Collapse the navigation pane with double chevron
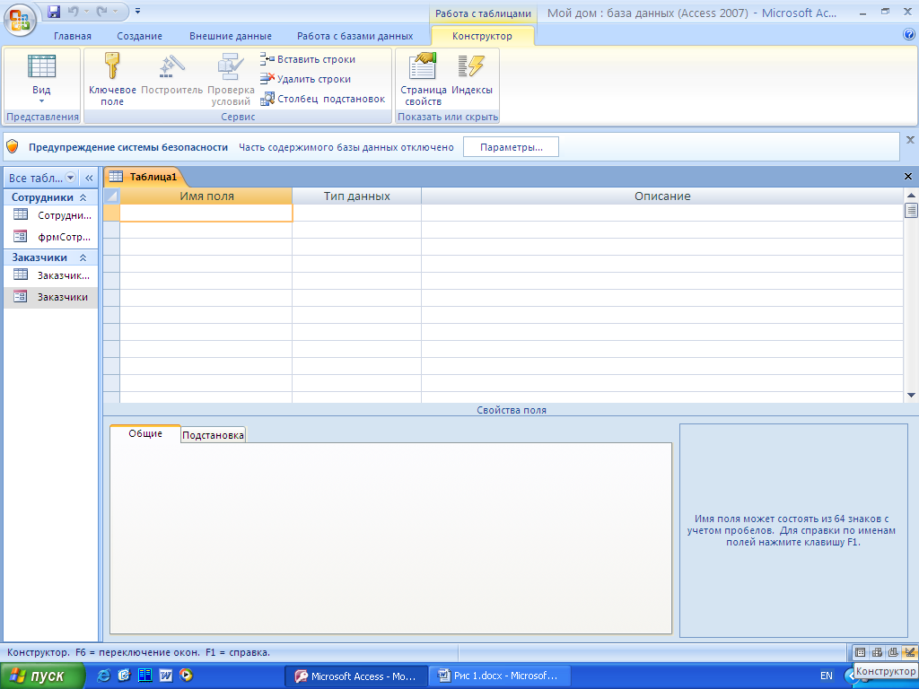The height and width of the screenshot is (689, 919). tap(89, 178)
